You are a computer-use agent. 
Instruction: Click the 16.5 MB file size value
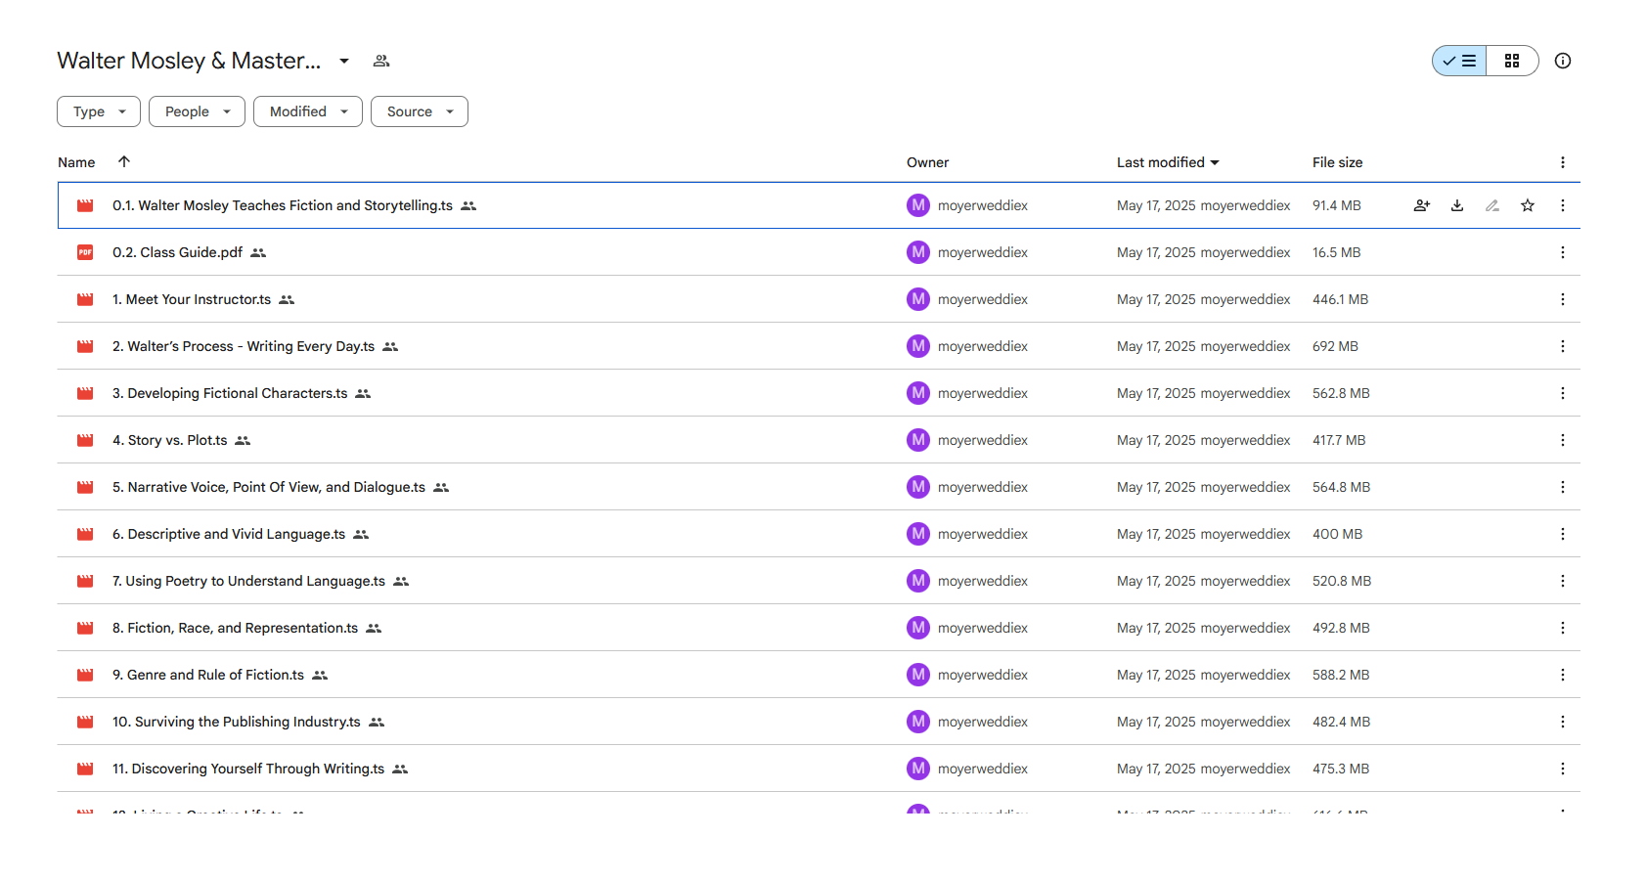coord(1336,252)
